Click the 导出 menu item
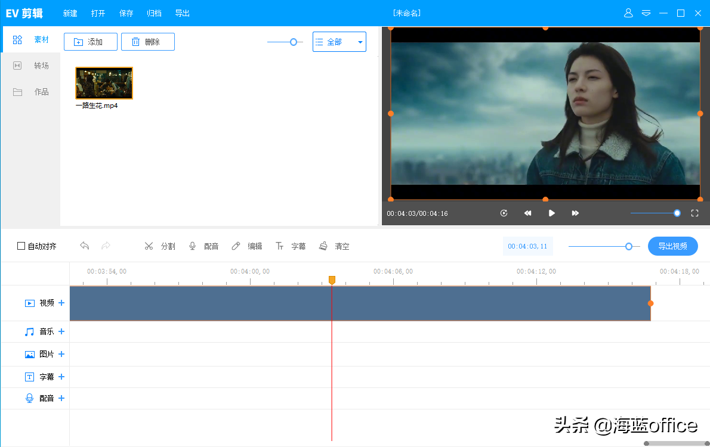The image size is (710, 447). click(183, 13)
